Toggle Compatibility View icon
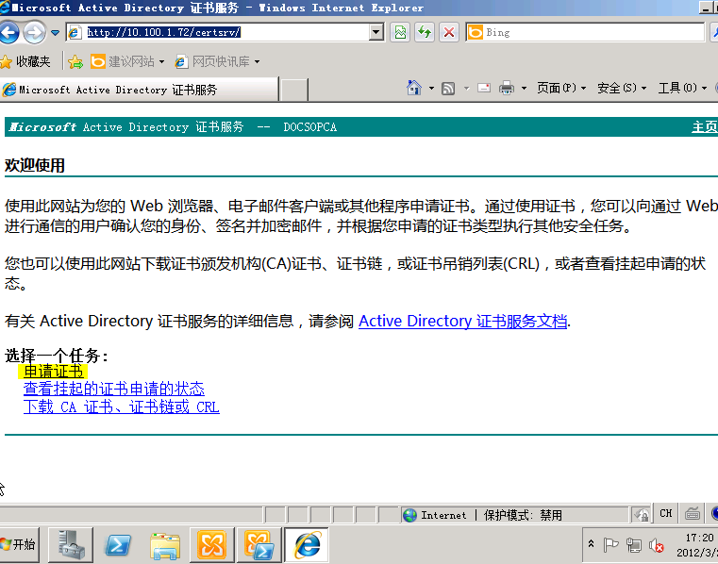The height and width of the screenshot is (564, 718). (x=400, y=32)
